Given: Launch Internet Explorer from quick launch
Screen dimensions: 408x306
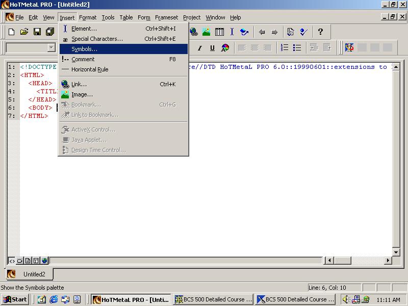Looking at the screenshot, I should tap(54, 299).
